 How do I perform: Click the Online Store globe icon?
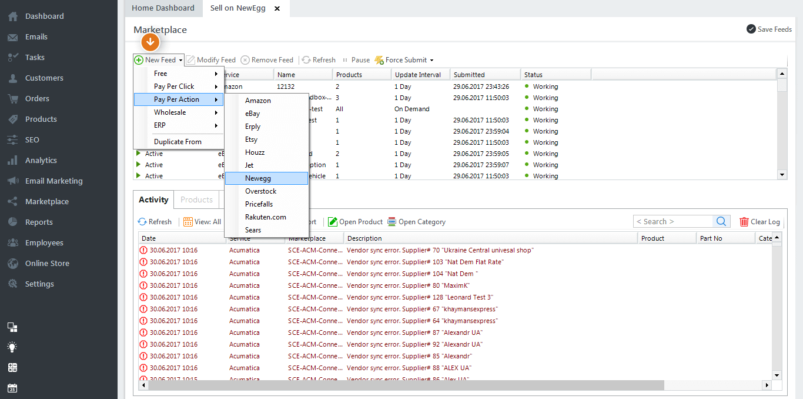(x=12, y=264)
